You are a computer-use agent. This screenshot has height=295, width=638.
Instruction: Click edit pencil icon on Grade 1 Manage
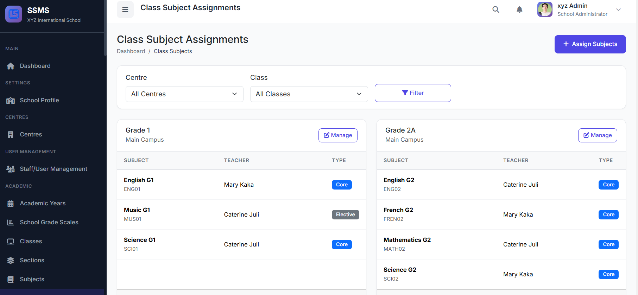pos(327,135)
